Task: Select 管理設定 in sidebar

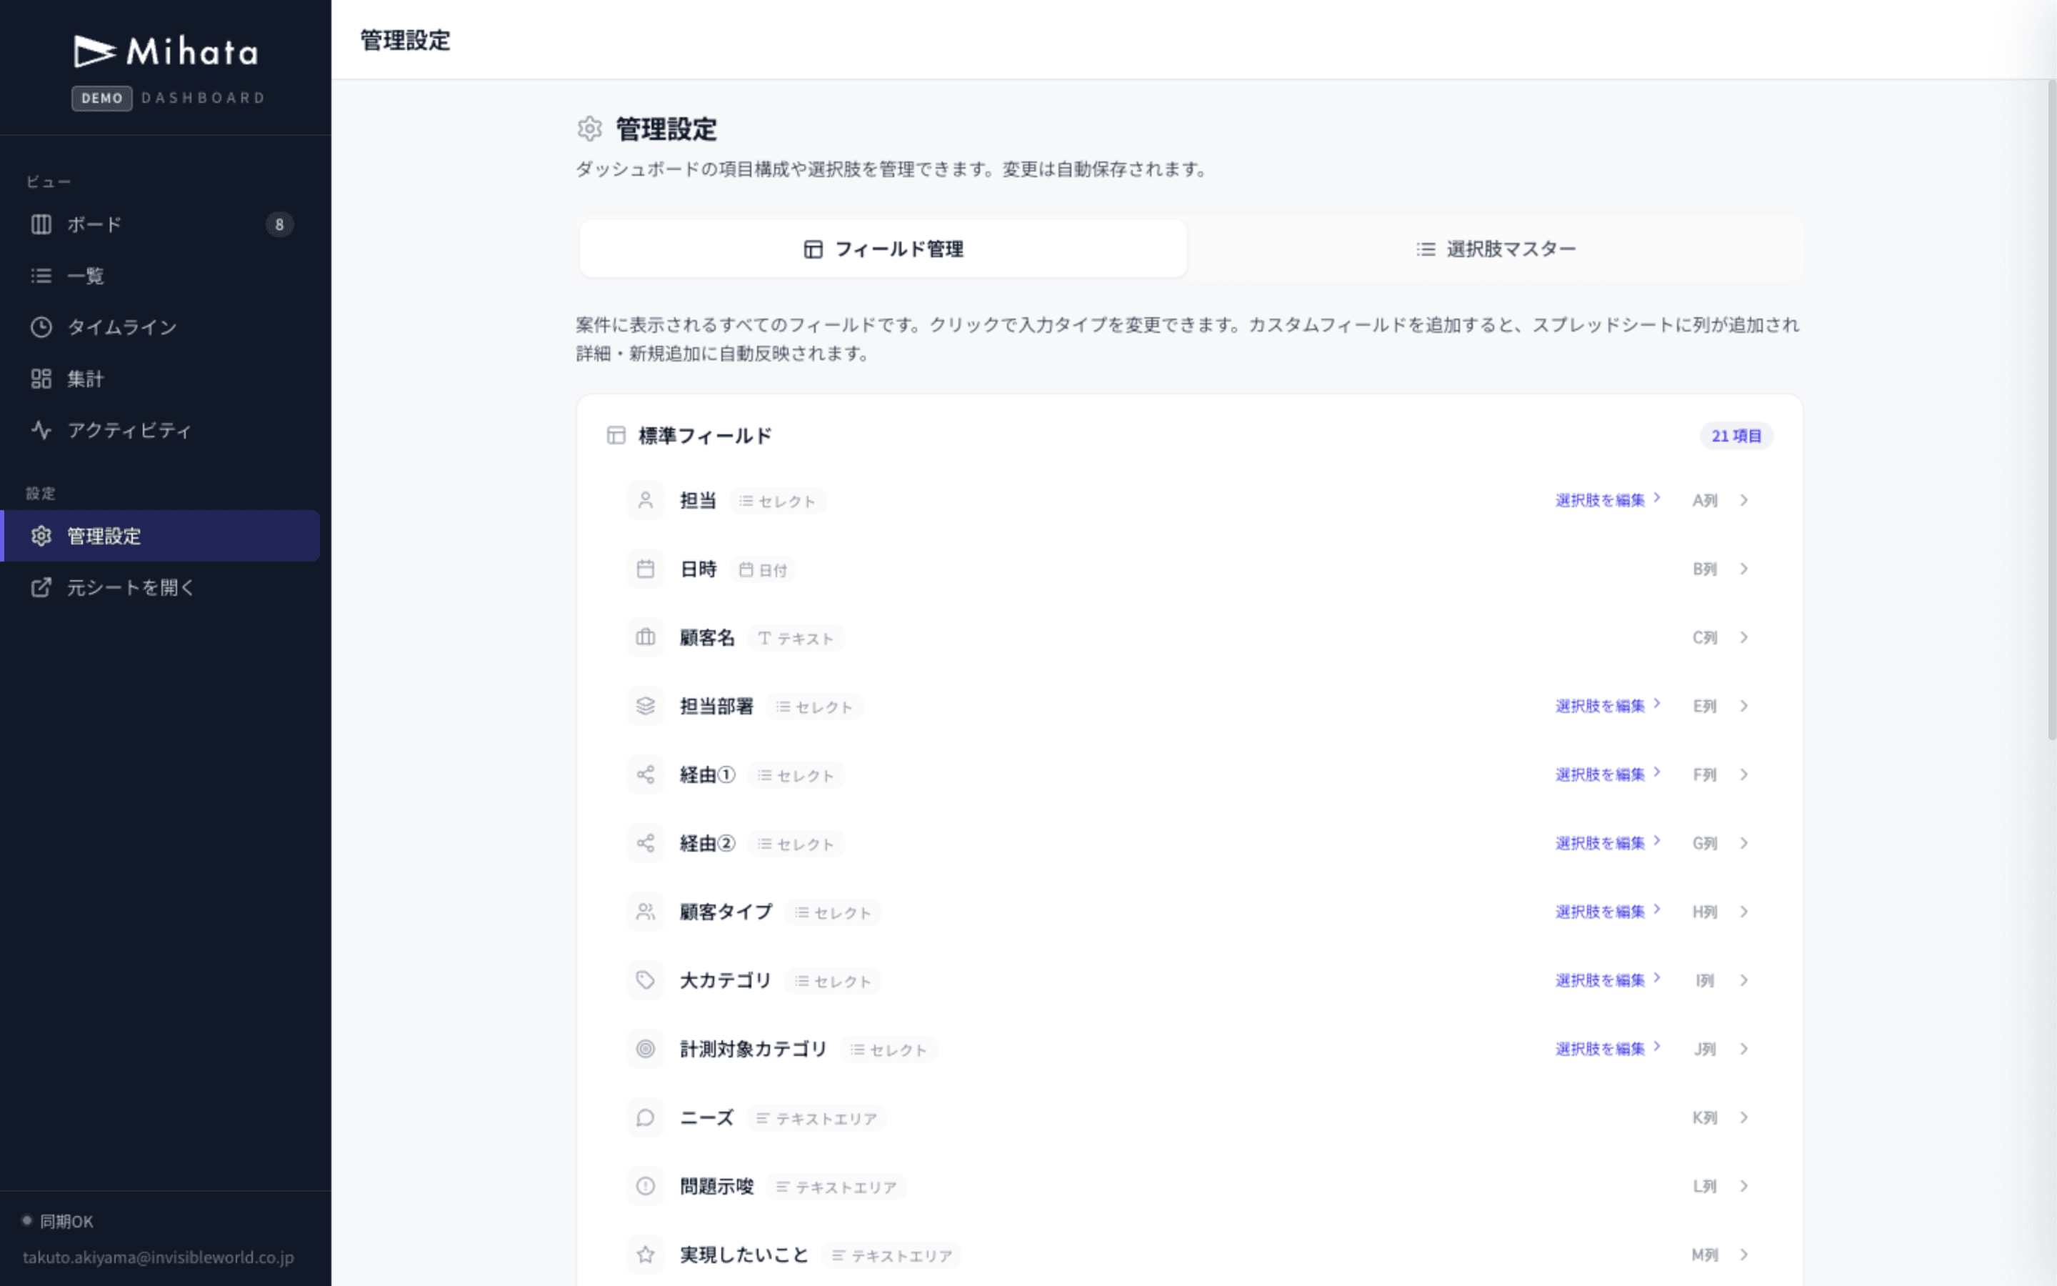Action: pyautogui.click(x=161, y=536)
